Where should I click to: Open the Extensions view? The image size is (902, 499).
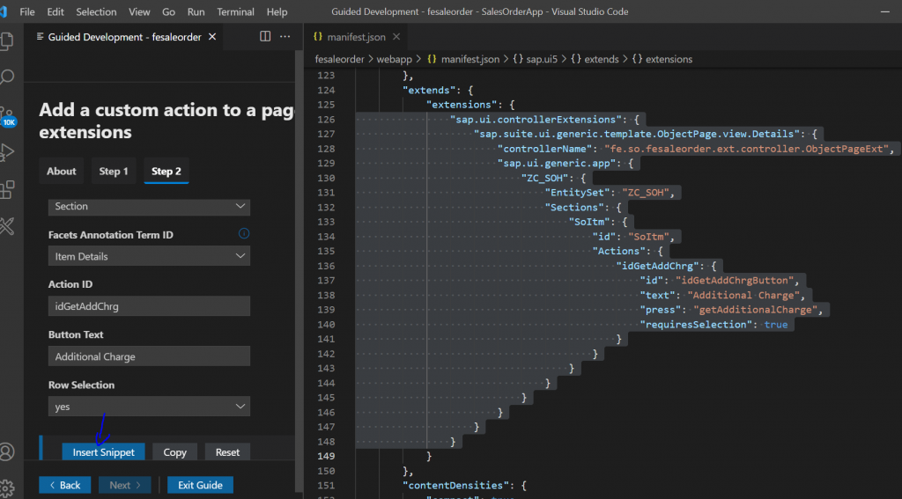(7, 190)
